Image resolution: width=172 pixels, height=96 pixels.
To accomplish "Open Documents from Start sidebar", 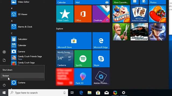I will (4, 60).
